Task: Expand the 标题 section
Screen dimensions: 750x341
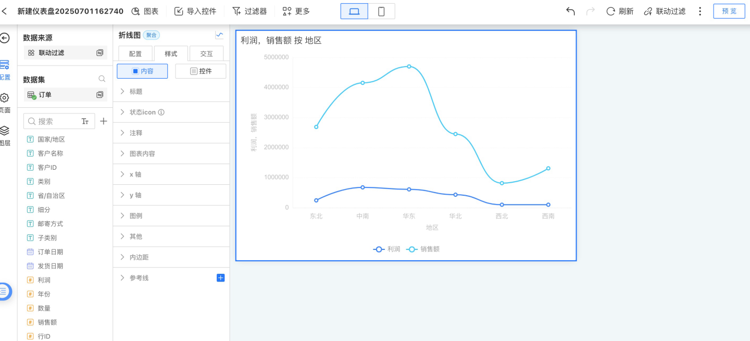Action: [x=136, y=92]
